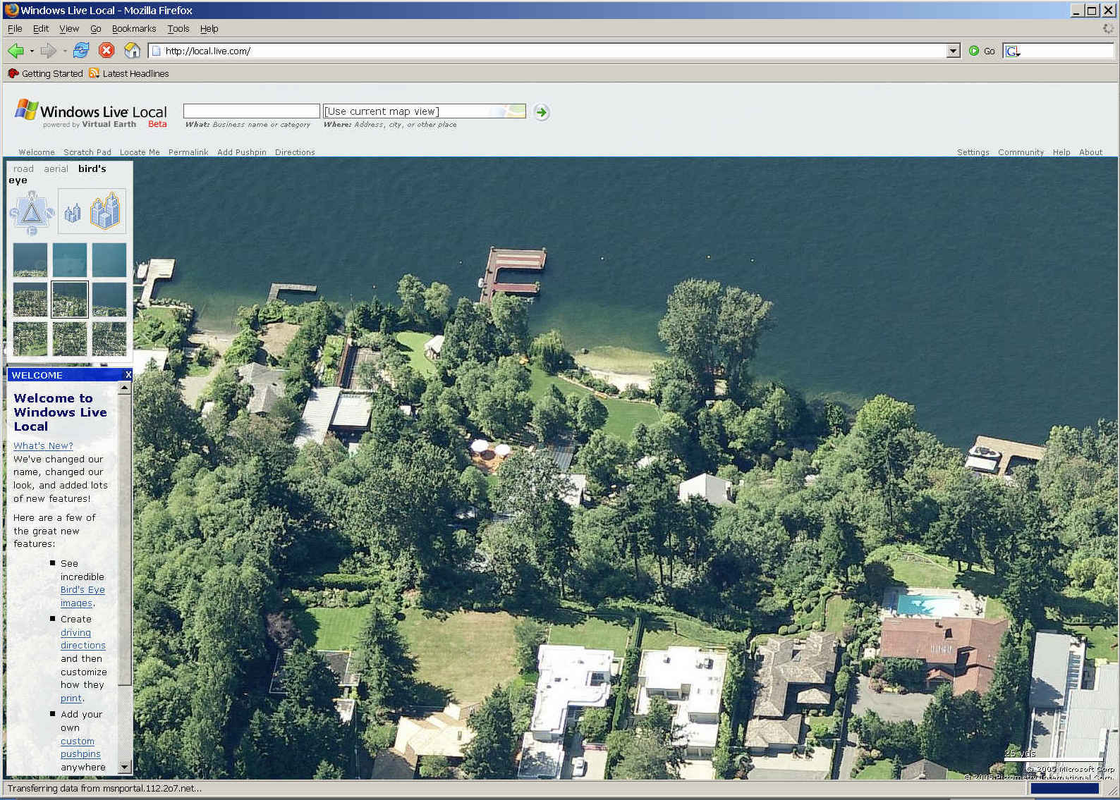This screenshot has width=1120, height=800.
Task: Go to browser Home page icon
Action: coord(132,51)
